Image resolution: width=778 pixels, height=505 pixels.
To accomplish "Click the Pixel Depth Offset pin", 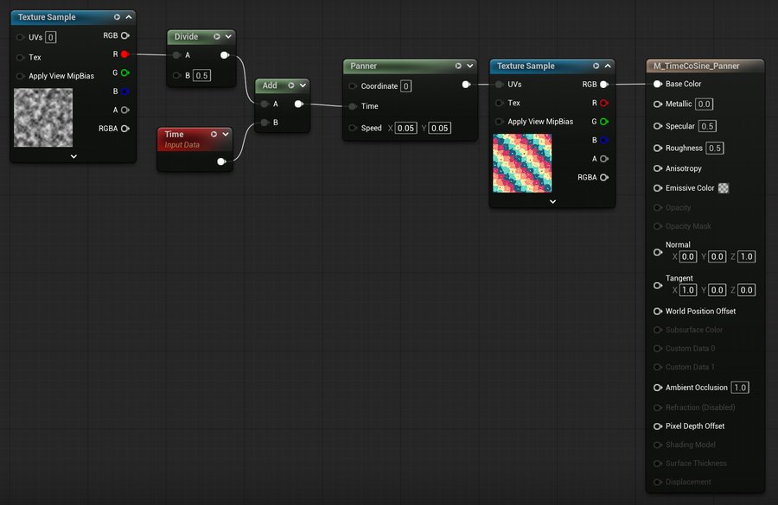I will 658,426.
